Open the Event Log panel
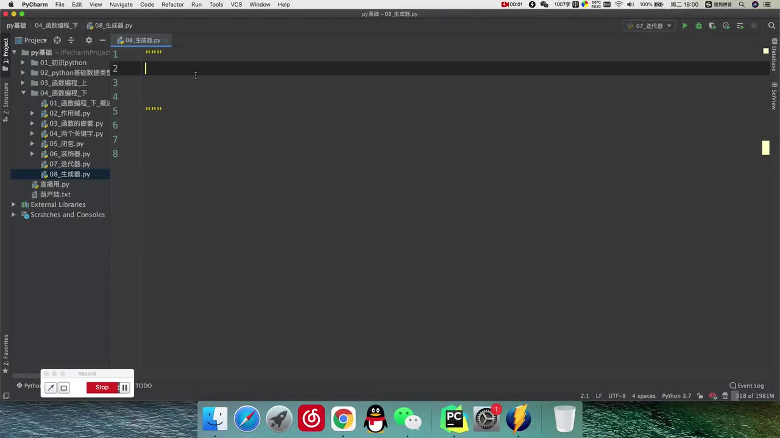This screenshot has height=438, width=780. pyautogui.click(x=746, y=386)
